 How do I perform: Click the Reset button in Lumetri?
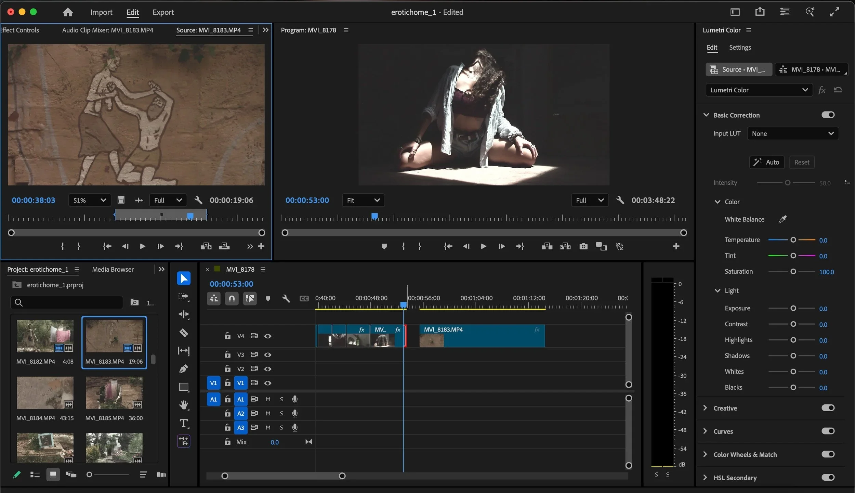click(x=802, y=162)
